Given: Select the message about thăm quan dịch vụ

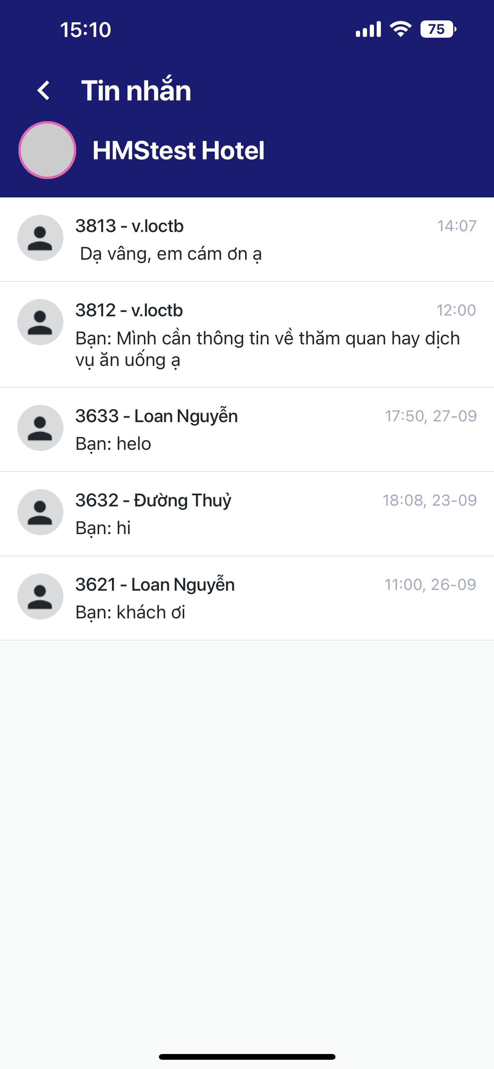Looking at the screenshot, I should click(x=267, y=349).
